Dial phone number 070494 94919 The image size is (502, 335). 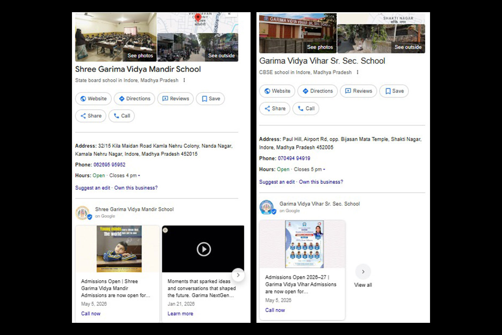(x=294, y=159)
